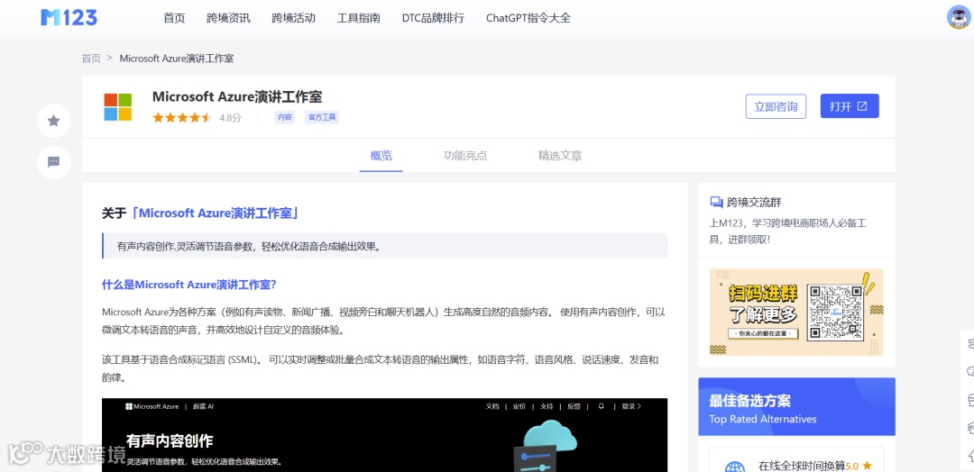Click the paragraph mentioning 语音合成标记语言 (SSML)
Screen dimensions: 974x472
[381, 368]
